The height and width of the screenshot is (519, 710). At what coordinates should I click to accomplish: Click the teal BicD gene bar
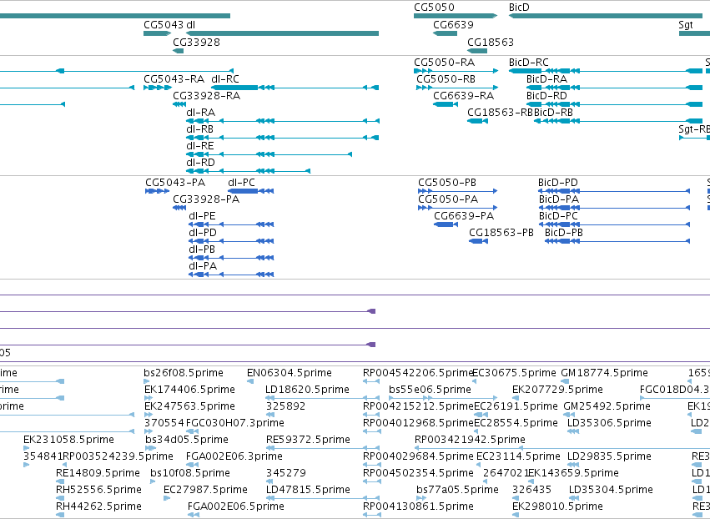[606, 16]
